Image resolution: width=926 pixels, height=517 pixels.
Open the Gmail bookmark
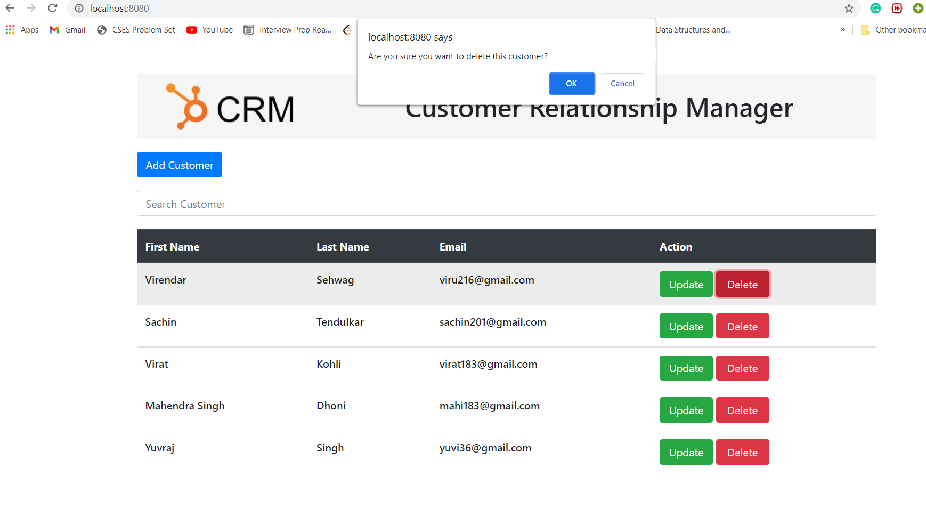coord(67,30)
